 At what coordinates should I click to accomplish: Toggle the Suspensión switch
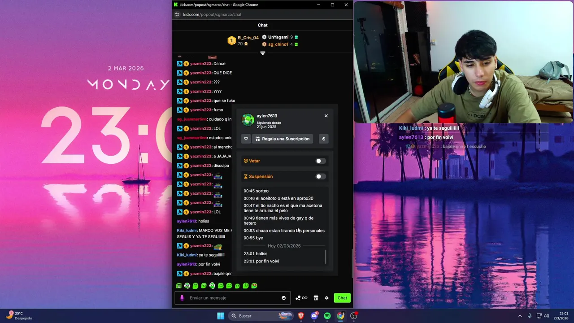point(320,177)
